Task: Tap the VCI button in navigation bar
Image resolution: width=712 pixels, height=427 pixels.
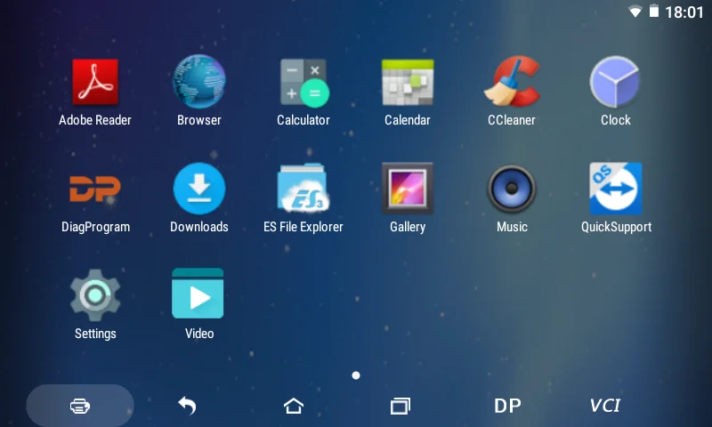Action: (605, 406)
